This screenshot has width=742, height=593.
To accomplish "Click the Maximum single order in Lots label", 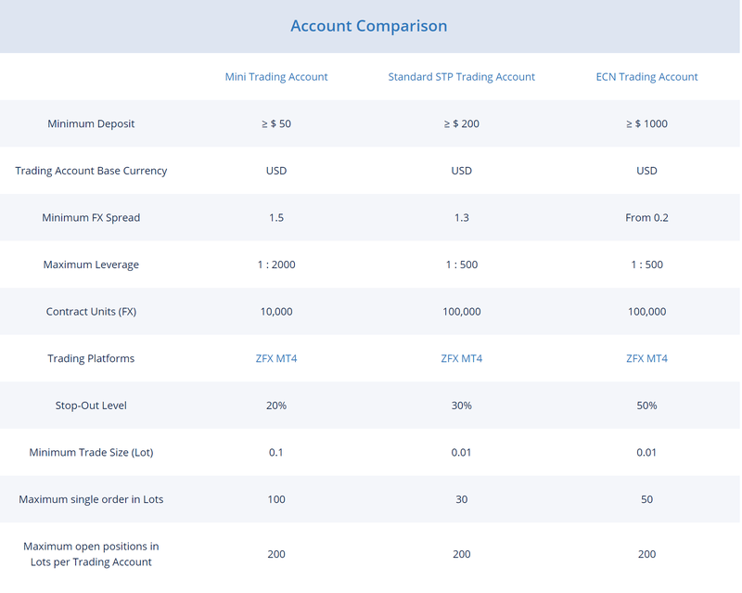I will [91, 499].
